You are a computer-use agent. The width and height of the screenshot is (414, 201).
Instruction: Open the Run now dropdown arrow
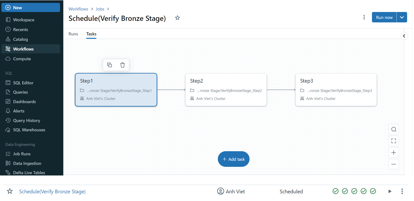pyautogui.click(x=402, y=17)
